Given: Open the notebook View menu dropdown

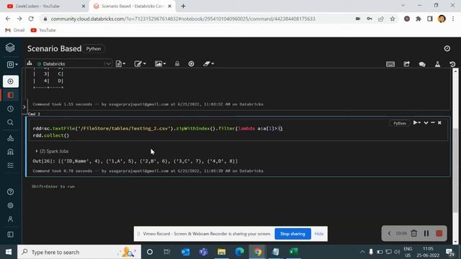Looking at the screenshot, I should click(x=160, y=64).
